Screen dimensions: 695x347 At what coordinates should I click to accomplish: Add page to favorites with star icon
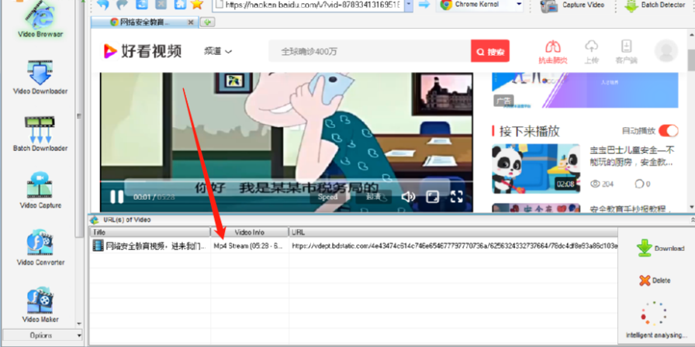point(197,5)
